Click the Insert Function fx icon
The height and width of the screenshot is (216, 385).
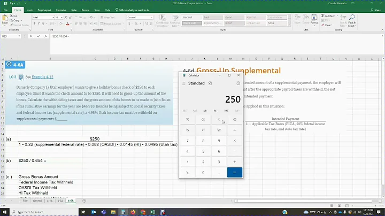(45, 36)
